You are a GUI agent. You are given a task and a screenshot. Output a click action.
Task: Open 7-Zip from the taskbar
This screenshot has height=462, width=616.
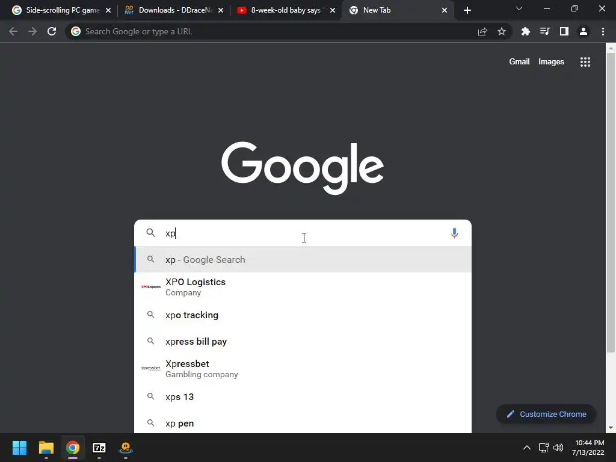coord(99,448)
